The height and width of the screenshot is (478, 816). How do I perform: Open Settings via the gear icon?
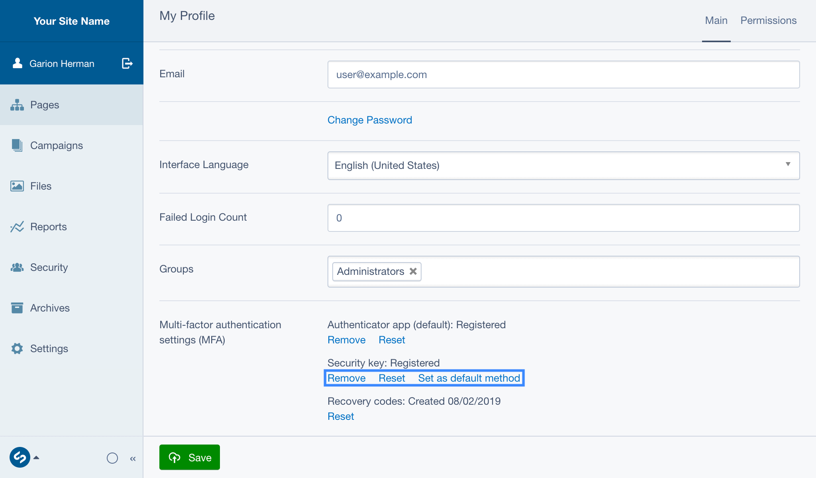[17, 349]
